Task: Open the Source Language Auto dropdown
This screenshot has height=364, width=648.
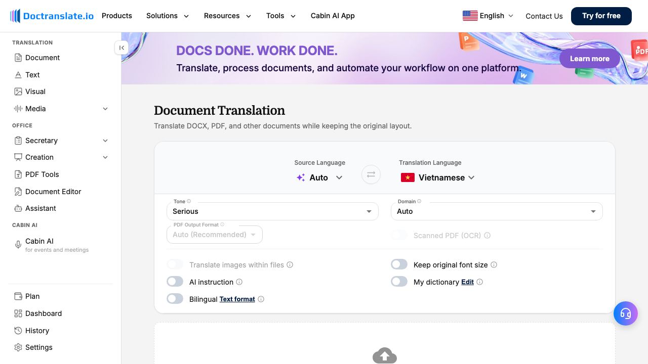Action: pyautogui.click(x=320, y=177)
